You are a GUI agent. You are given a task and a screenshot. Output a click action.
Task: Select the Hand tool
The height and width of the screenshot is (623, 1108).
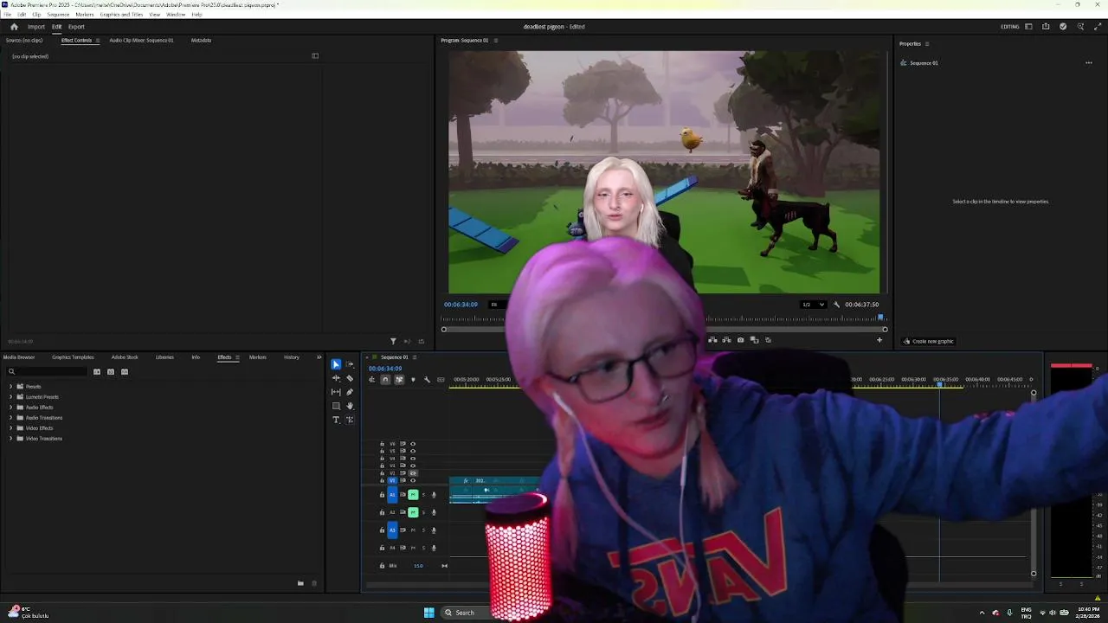click(x=350, y=406)
